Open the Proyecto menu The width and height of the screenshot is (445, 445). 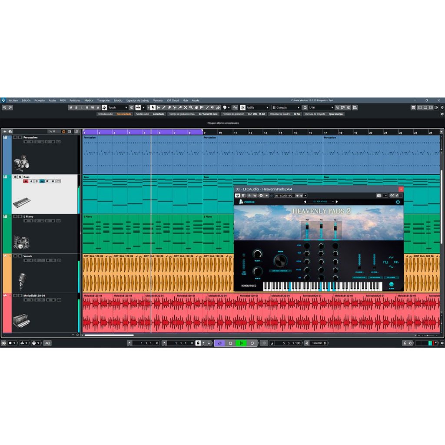(40, 100)
